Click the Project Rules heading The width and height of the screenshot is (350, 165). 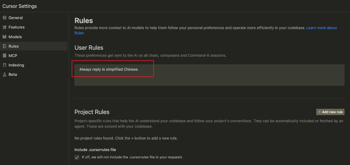click(92, 112)
